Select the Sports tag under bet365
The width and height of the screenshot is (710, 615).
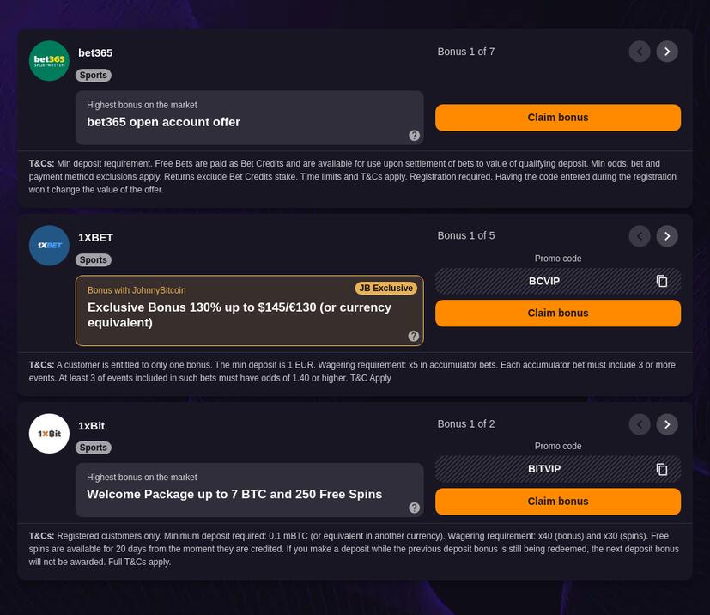93,75
